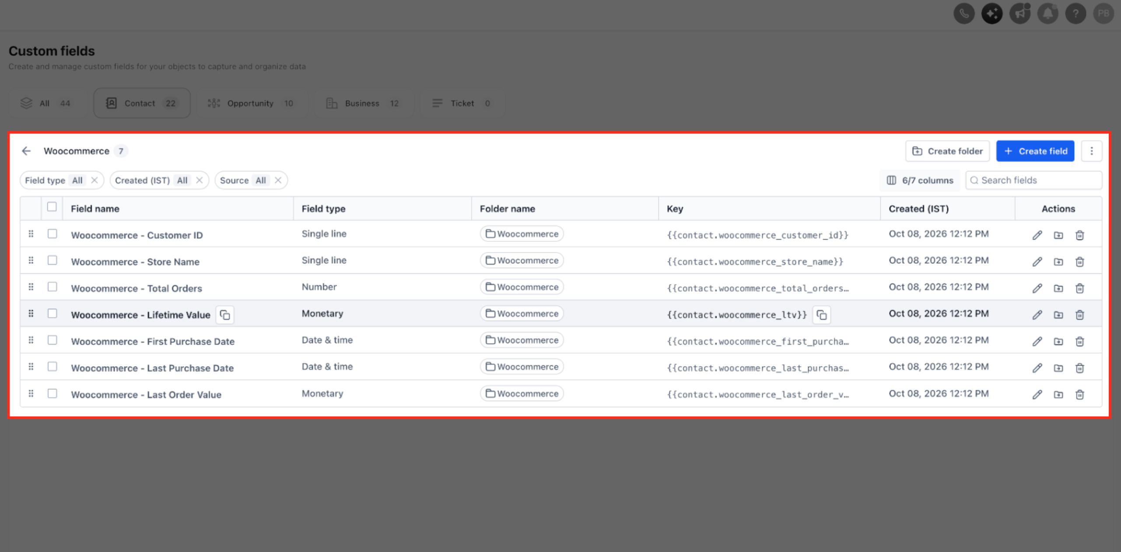Delete the Woocommerce - First Purchase Date field
Screen dimensions: 1121x552
1079,342
